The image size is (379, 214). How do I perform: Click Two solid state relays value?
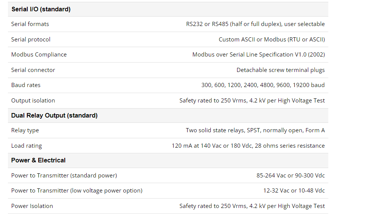255,130
